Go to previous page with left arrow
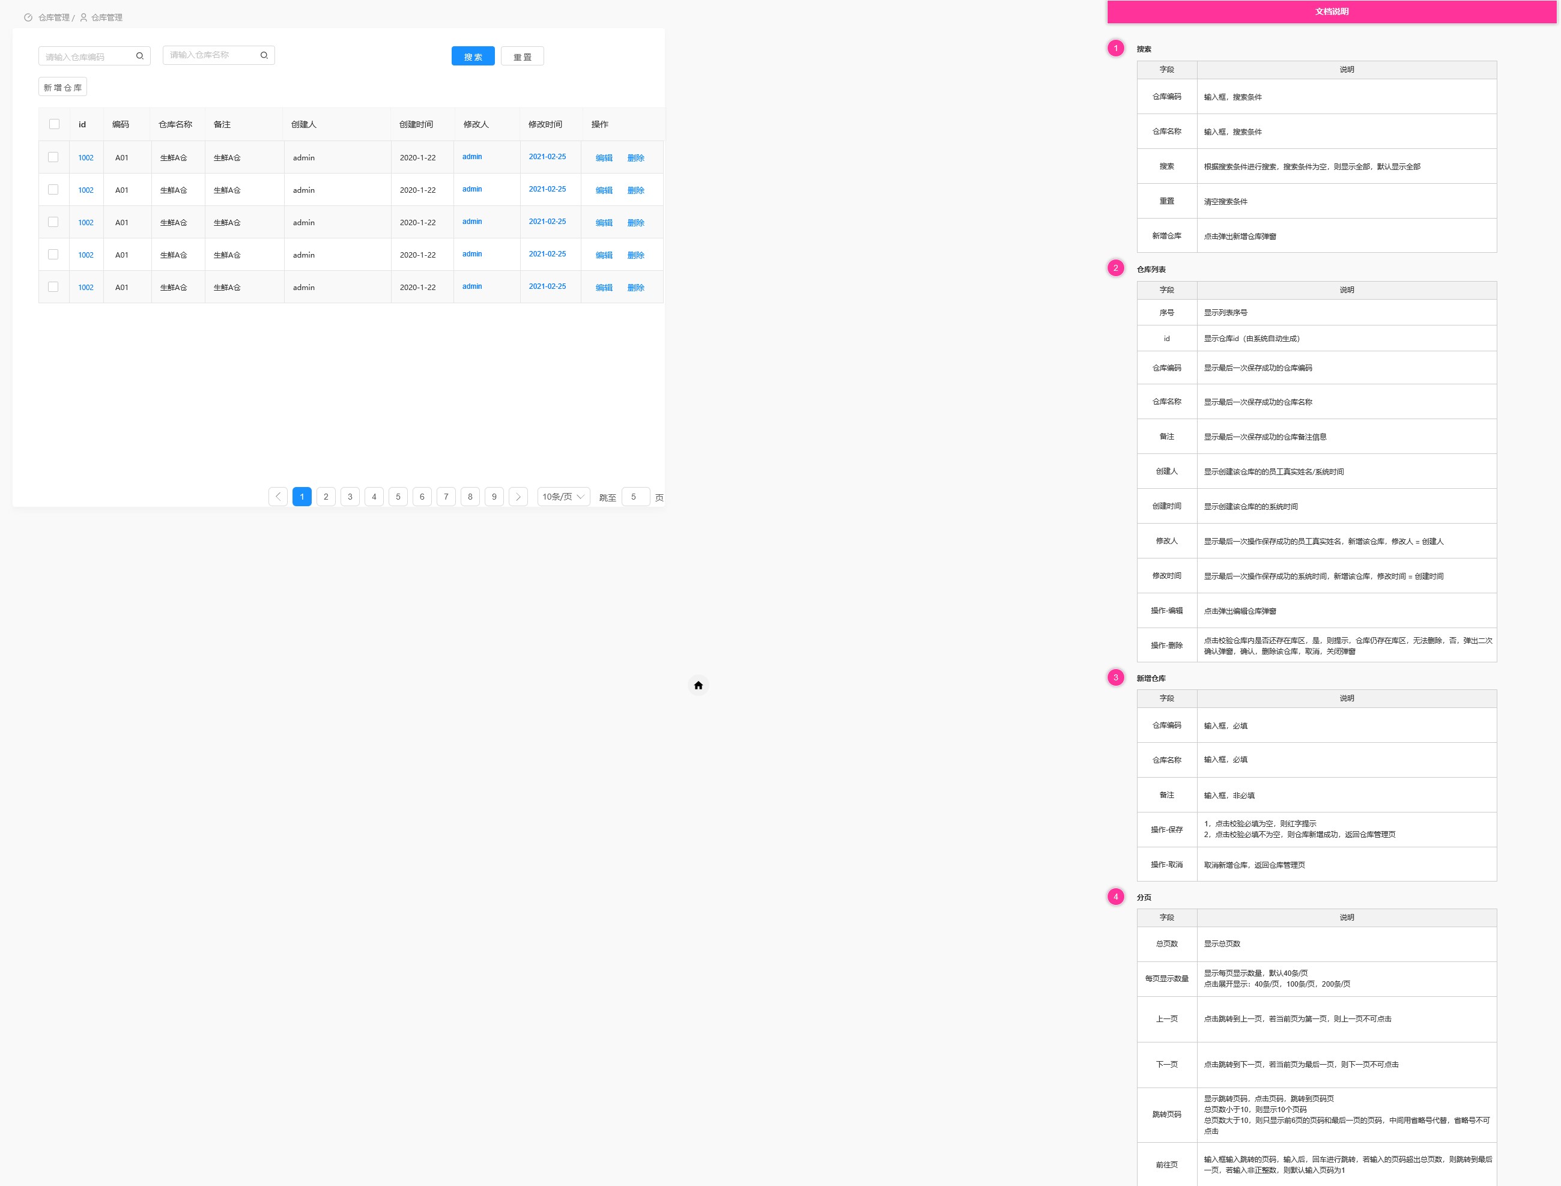 click(x=278, y=496)
